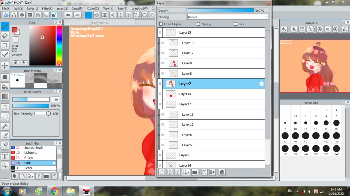The width and height of the screenshot is (350, 196).
Task: Select the G Pen brush
Action: pos(33,158)
